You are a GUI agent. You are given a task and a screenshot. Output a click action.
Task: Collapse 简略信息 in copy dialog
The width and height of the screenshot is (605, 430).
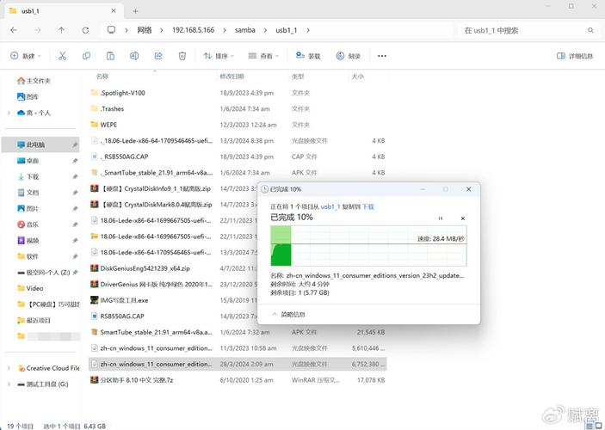click(x=288, y=314)
